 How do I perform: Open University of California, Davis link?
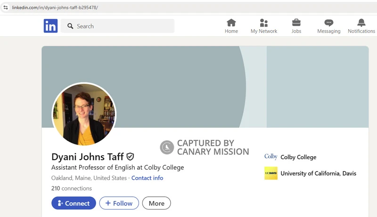click(x=319, y=173)
